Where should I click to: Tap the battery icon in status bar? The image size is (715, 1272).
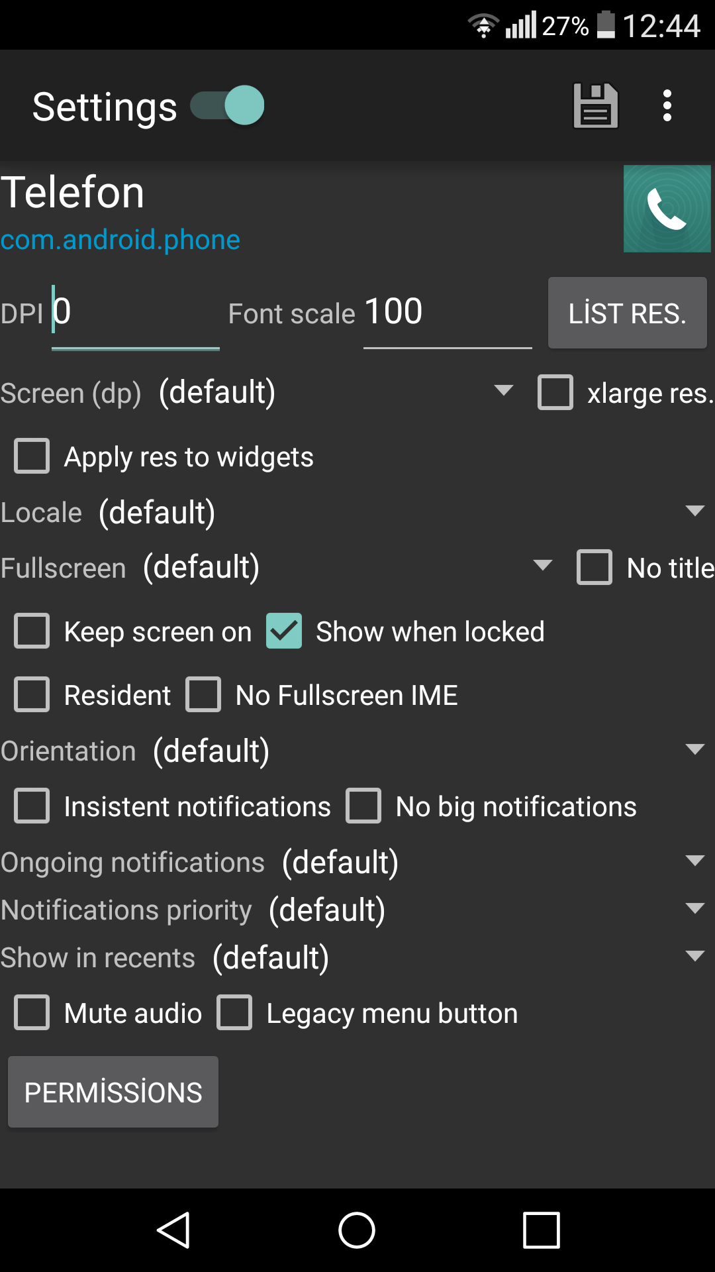click(606, 25)
